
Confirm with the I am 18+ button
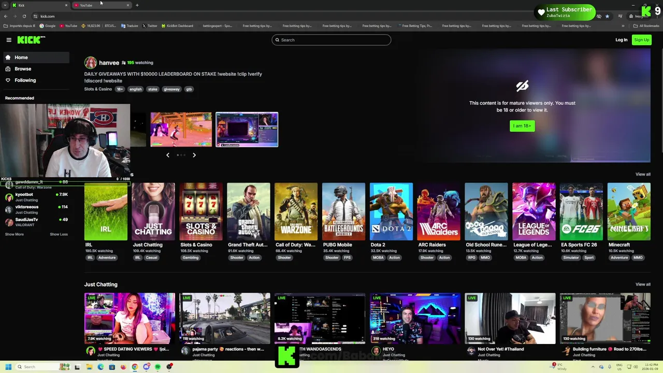(x=522, y=126)
